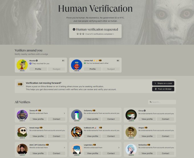Image resolution: width=194 pixels, height=158 pixels.
Task: Click 0xGeeGee's anime avatar
Action: [x=131, y=149]
